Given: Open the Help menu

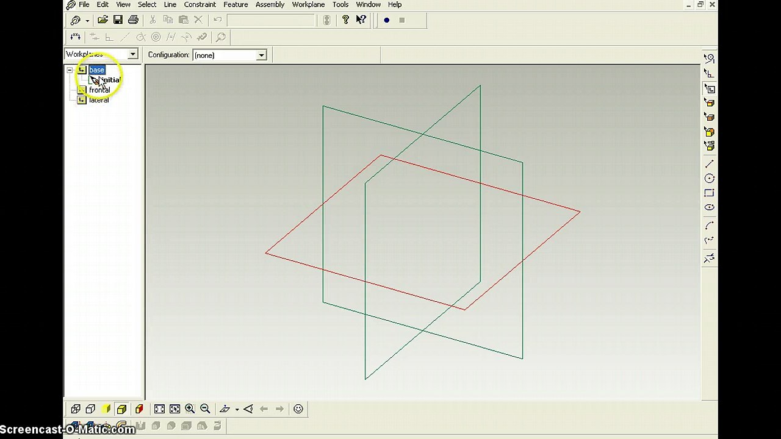Looking at the screenshot, I should (395, 4).
